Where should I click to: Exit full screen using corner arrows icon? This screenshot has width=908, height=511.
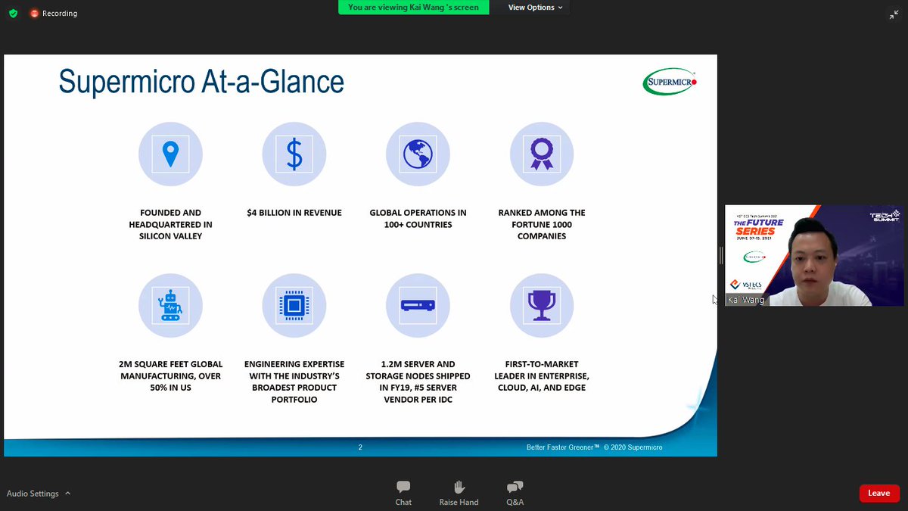click(893, 14)
